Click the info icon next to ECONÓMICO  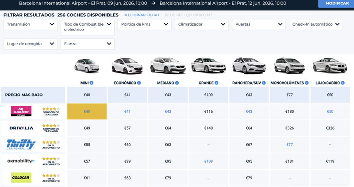(139, 83)
